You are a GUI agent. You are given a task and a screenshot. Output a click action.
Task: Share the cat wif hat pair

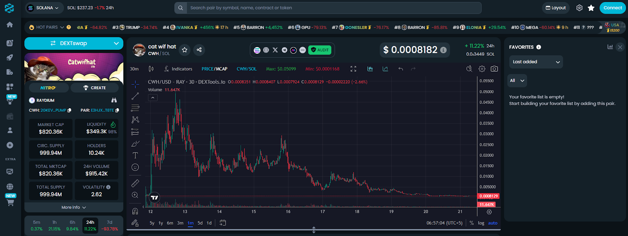click(199, 50)
